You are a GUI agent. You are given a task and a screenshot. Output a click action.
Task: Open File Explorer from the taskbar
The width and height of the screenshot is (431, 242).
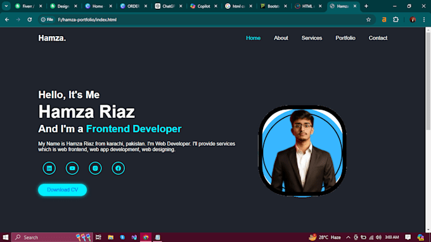[x=110, y=237]
